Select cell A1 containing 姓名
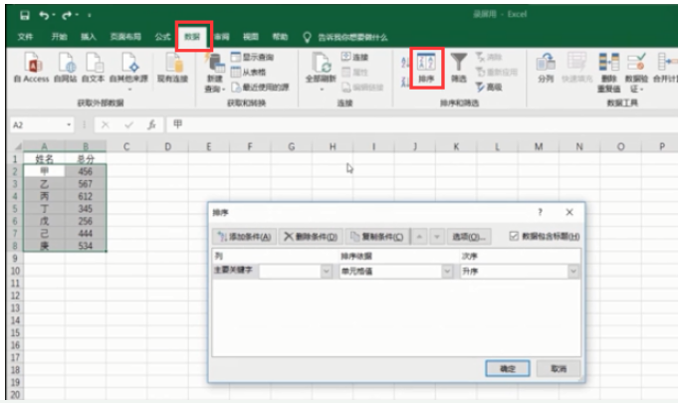The width and height of the screenshot is (678, 403). pos(44,159)
